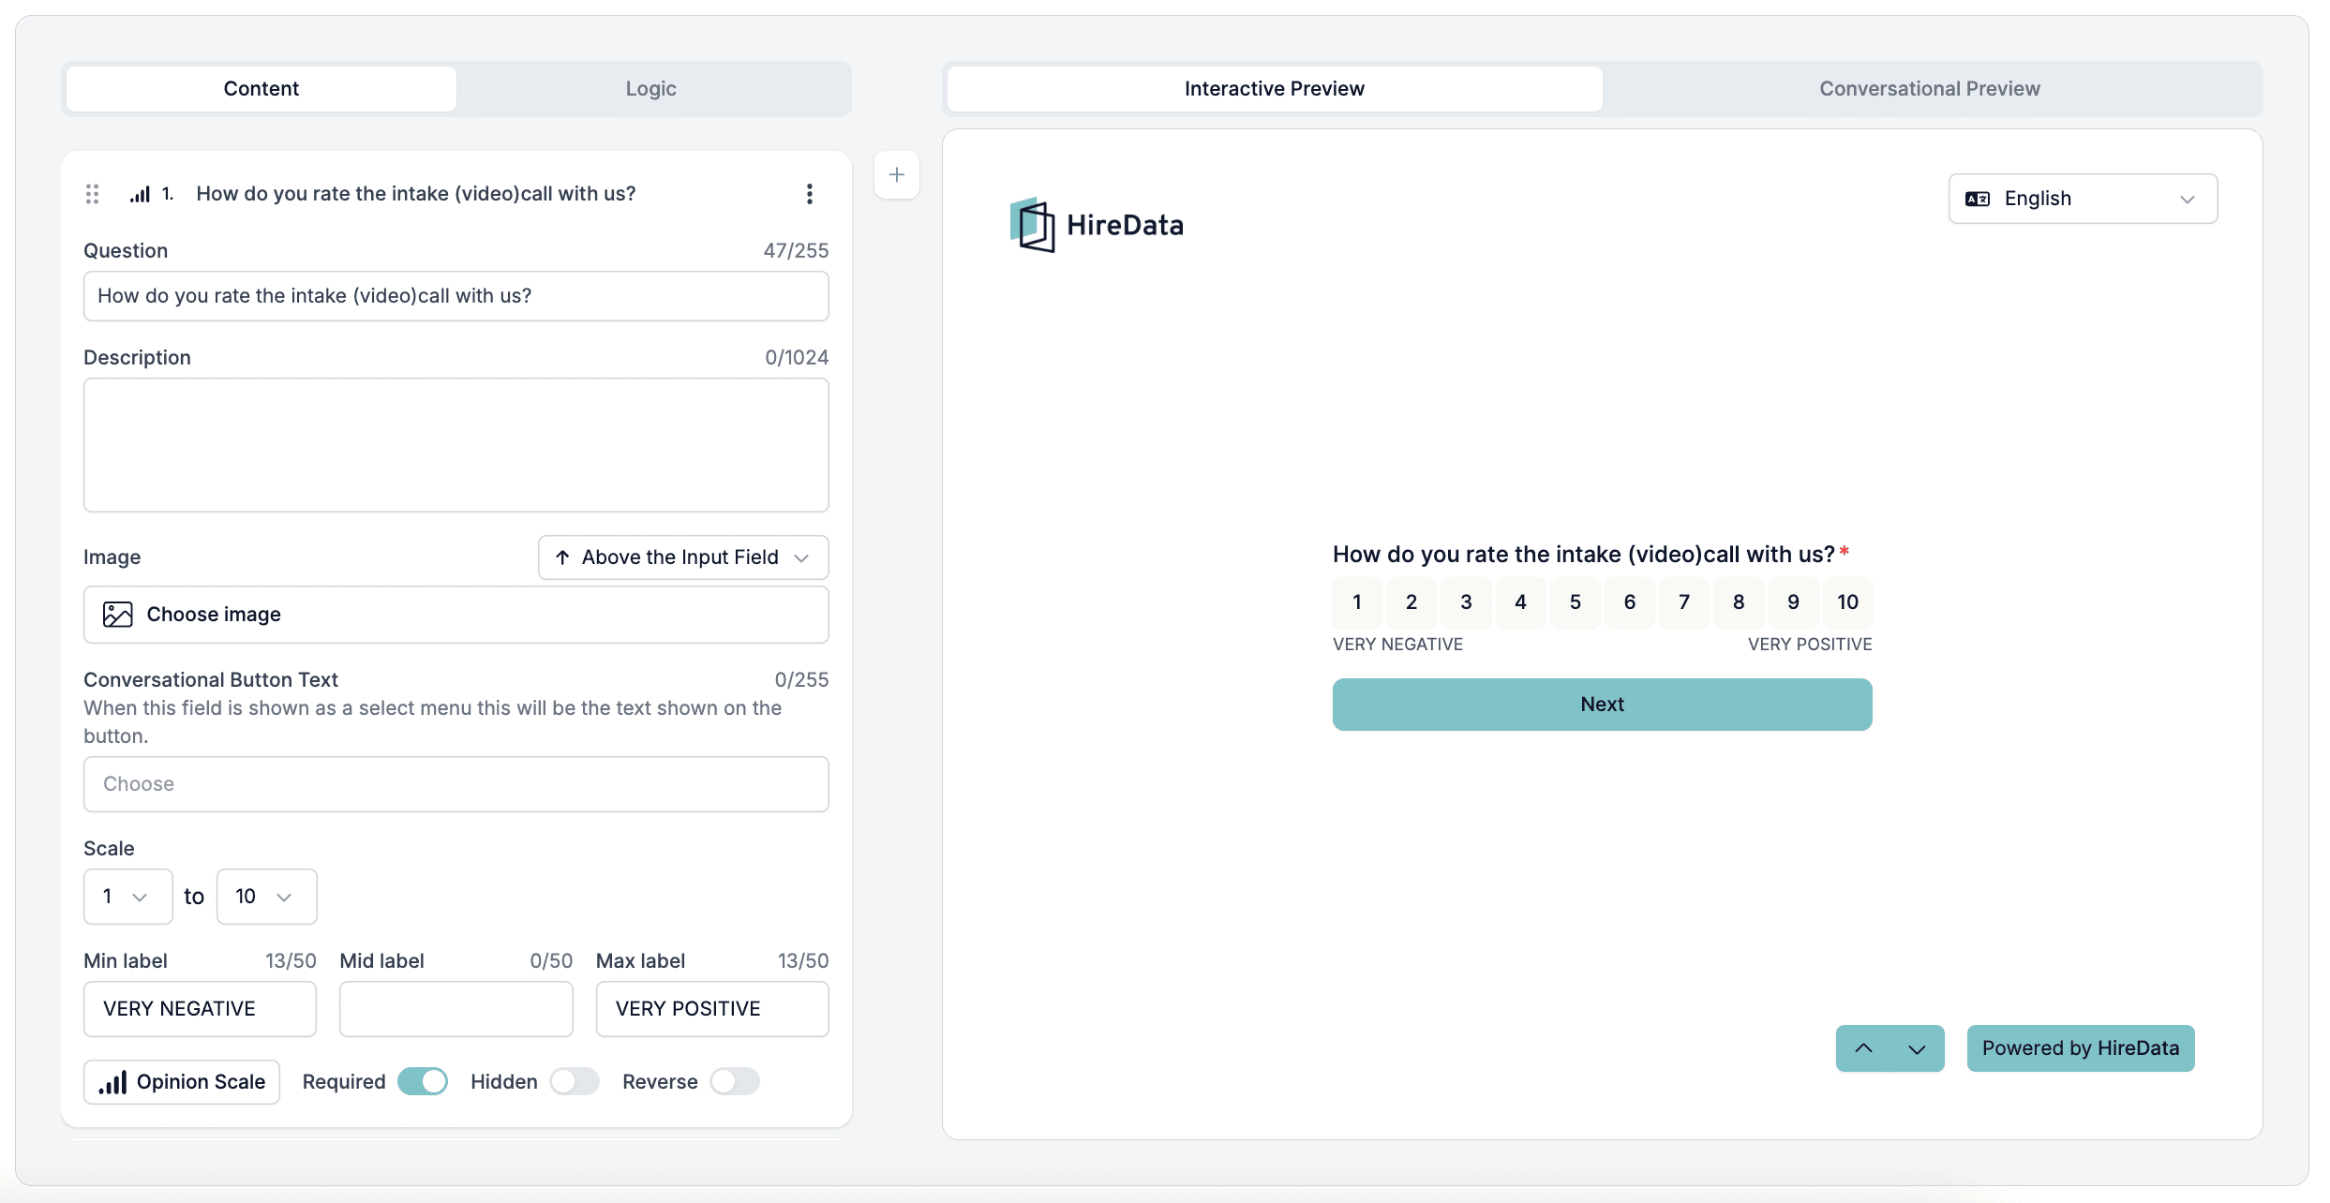Click the Min label field VERY NEGATIVE

(x=200, y=1009)
